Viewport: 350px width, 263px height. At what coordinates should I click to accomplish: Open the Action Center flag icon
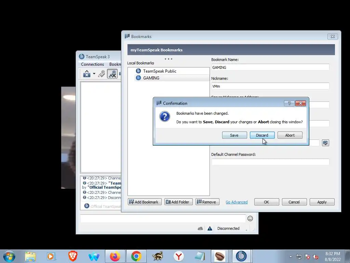click(307, 256)
